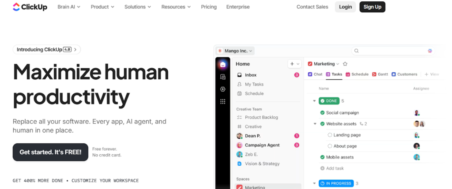
Task: Toggle Mobile assets completion check
Action: tap(322, 157)
